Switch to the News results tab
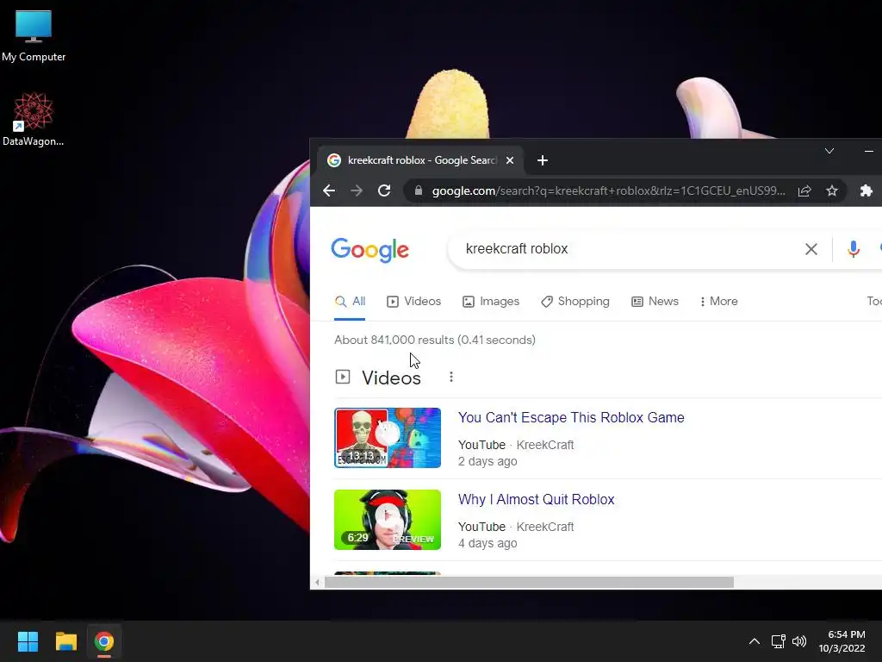The width and height of the screenshot is (882, 662). pyautogui.click(x=655, y=301)
